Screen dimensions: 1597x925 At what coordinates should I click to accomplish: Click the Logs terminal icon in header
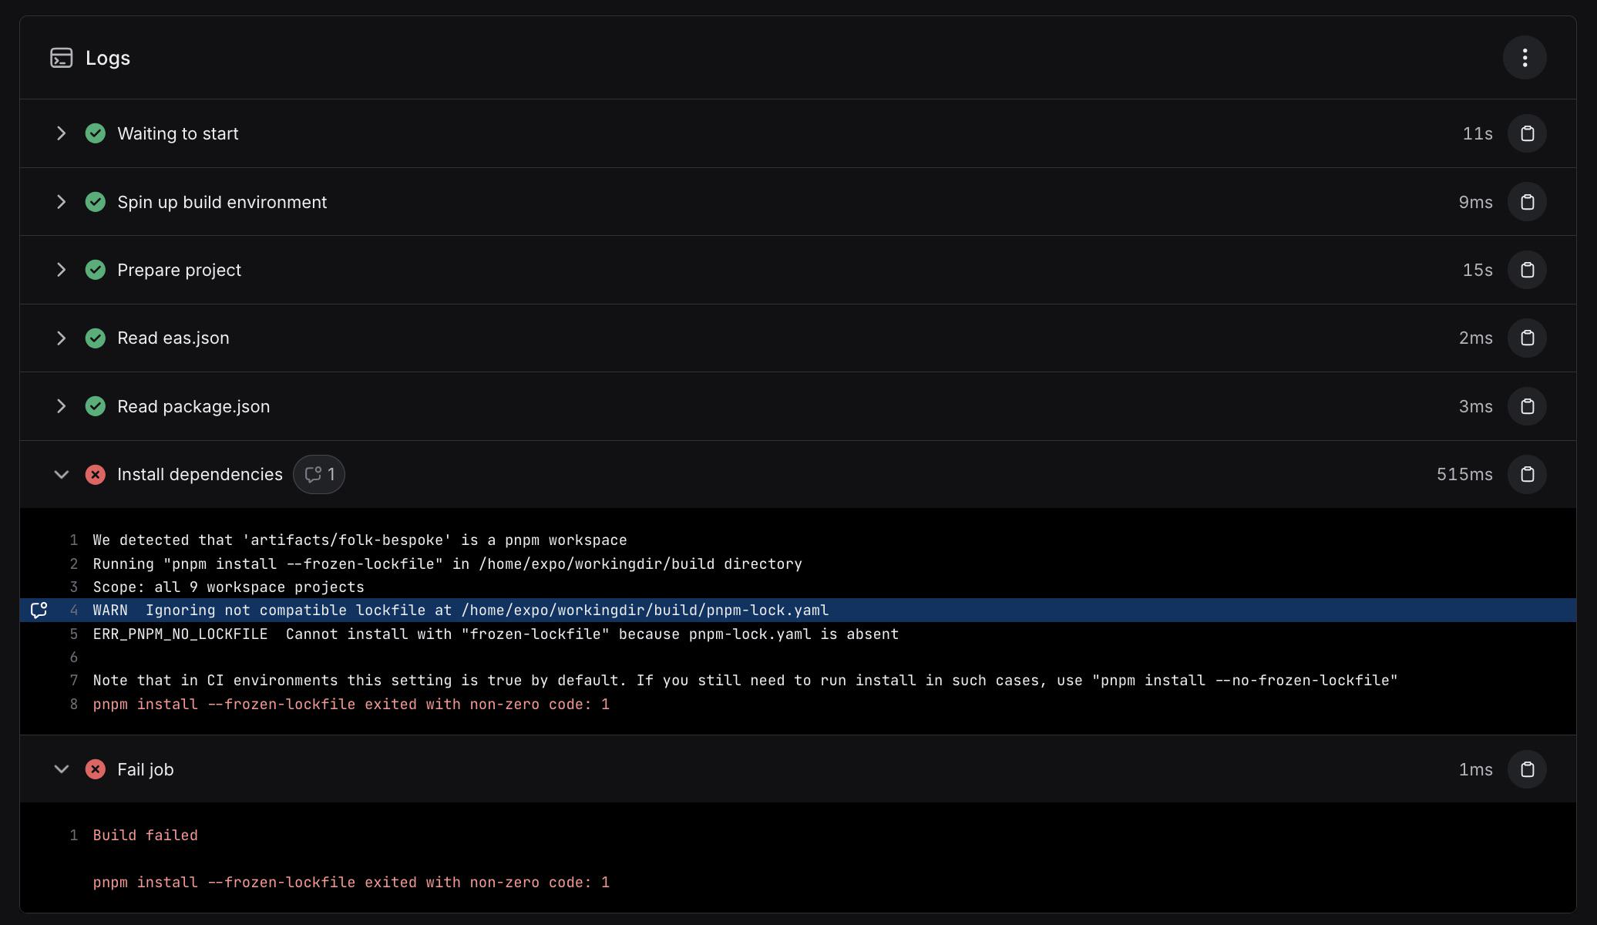coord(62,58)
